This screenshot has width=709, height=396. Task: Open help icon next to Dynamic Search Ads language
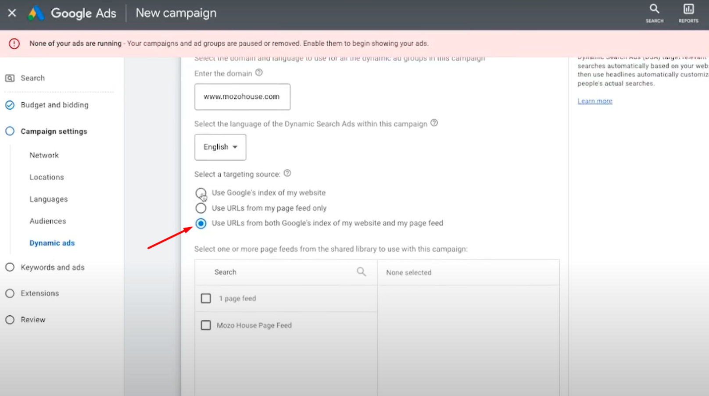point(434,123)
